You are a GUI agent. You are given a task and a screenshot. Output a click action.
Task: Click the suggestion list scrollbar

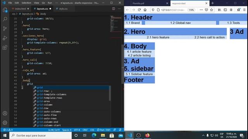point(110,93)
